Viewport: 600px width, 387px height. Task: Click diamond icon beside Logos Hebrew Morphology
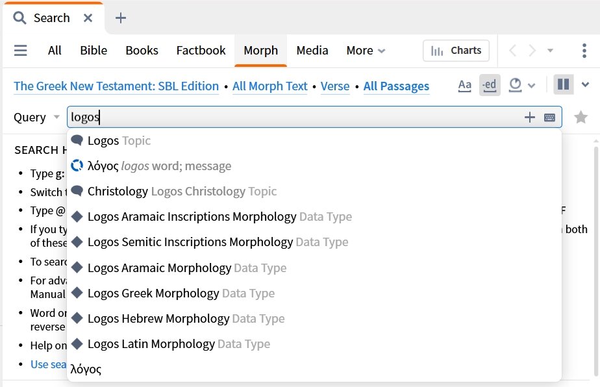click(x=77, y=318)
